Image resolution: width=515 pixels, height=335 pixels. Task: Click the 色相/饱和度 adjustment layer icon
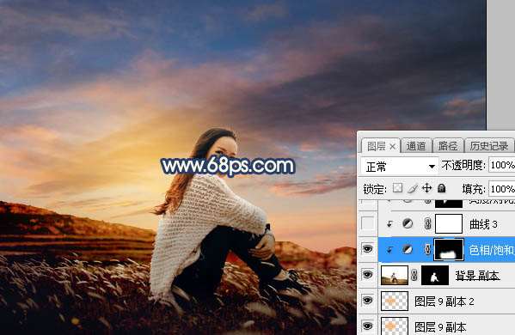click(408, 250)
